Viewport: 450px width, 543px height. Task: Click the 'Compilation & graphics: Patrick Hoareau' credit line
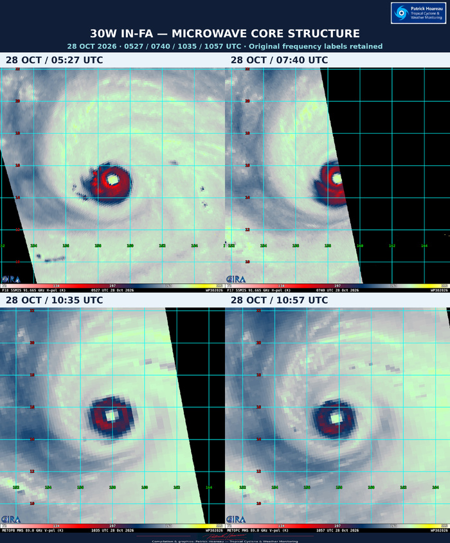225,541
